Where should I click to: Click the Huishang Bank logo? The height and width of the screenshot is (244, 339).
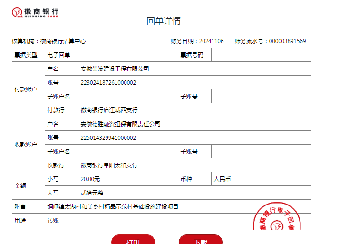[x=36, y=13]
